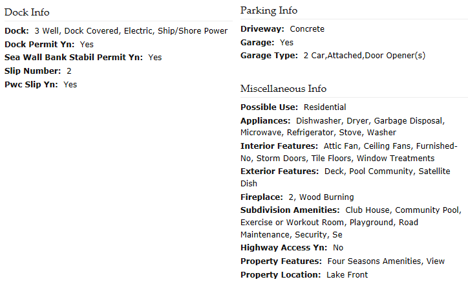Click the Garage Type label
468x286 pixels.
[x=269, y=56]
